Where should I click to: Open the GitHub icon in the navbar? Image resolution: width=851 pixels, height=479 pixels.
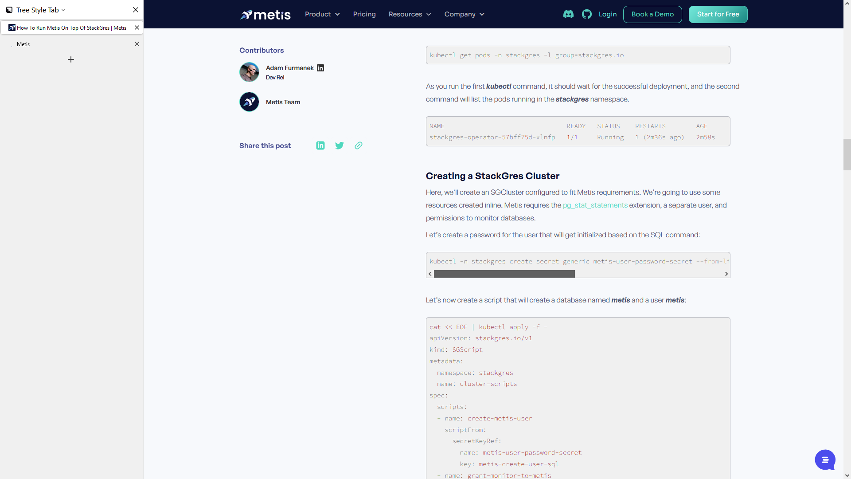click(x=587, y=14)
